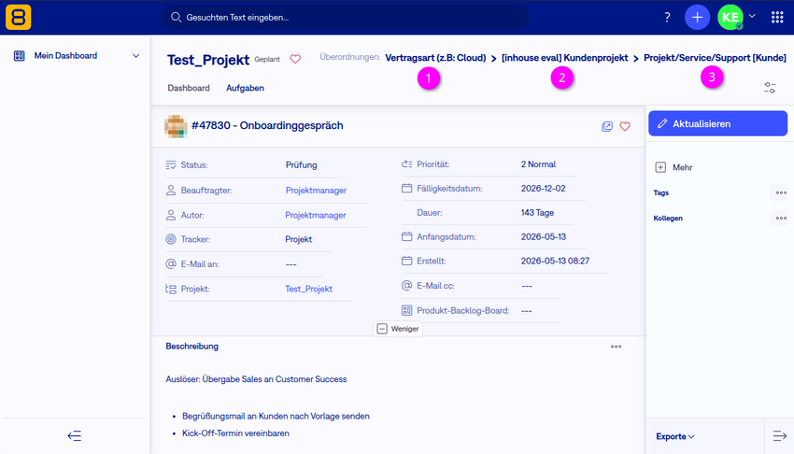Open Vertragsart (z.B: Cloud) breadcrumb
The image size is (794, 454).
pyautogui.click(x=435, y=58)
